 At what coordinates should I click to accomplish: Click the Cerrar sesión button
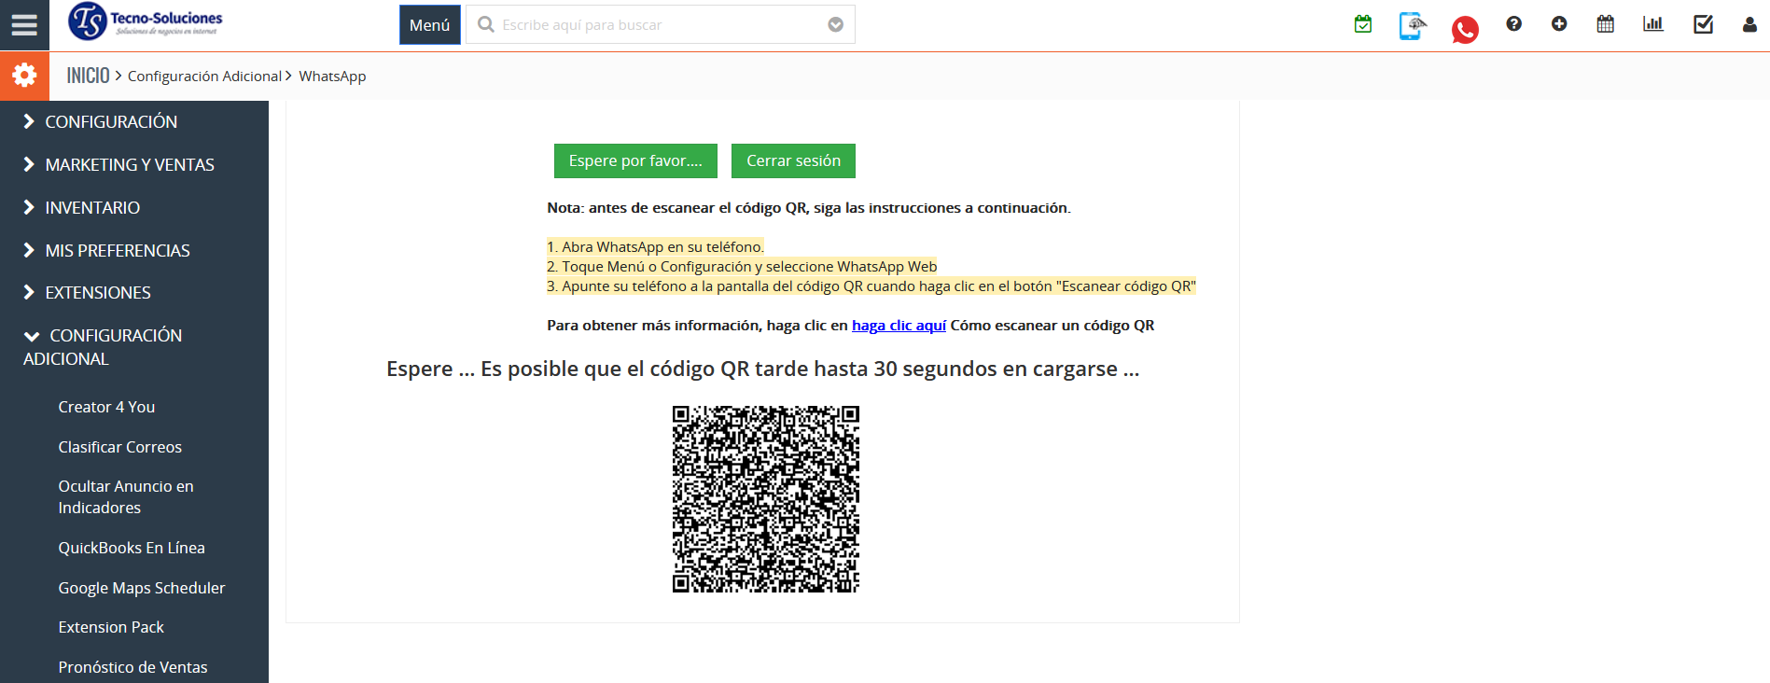[x=793, y=160]
